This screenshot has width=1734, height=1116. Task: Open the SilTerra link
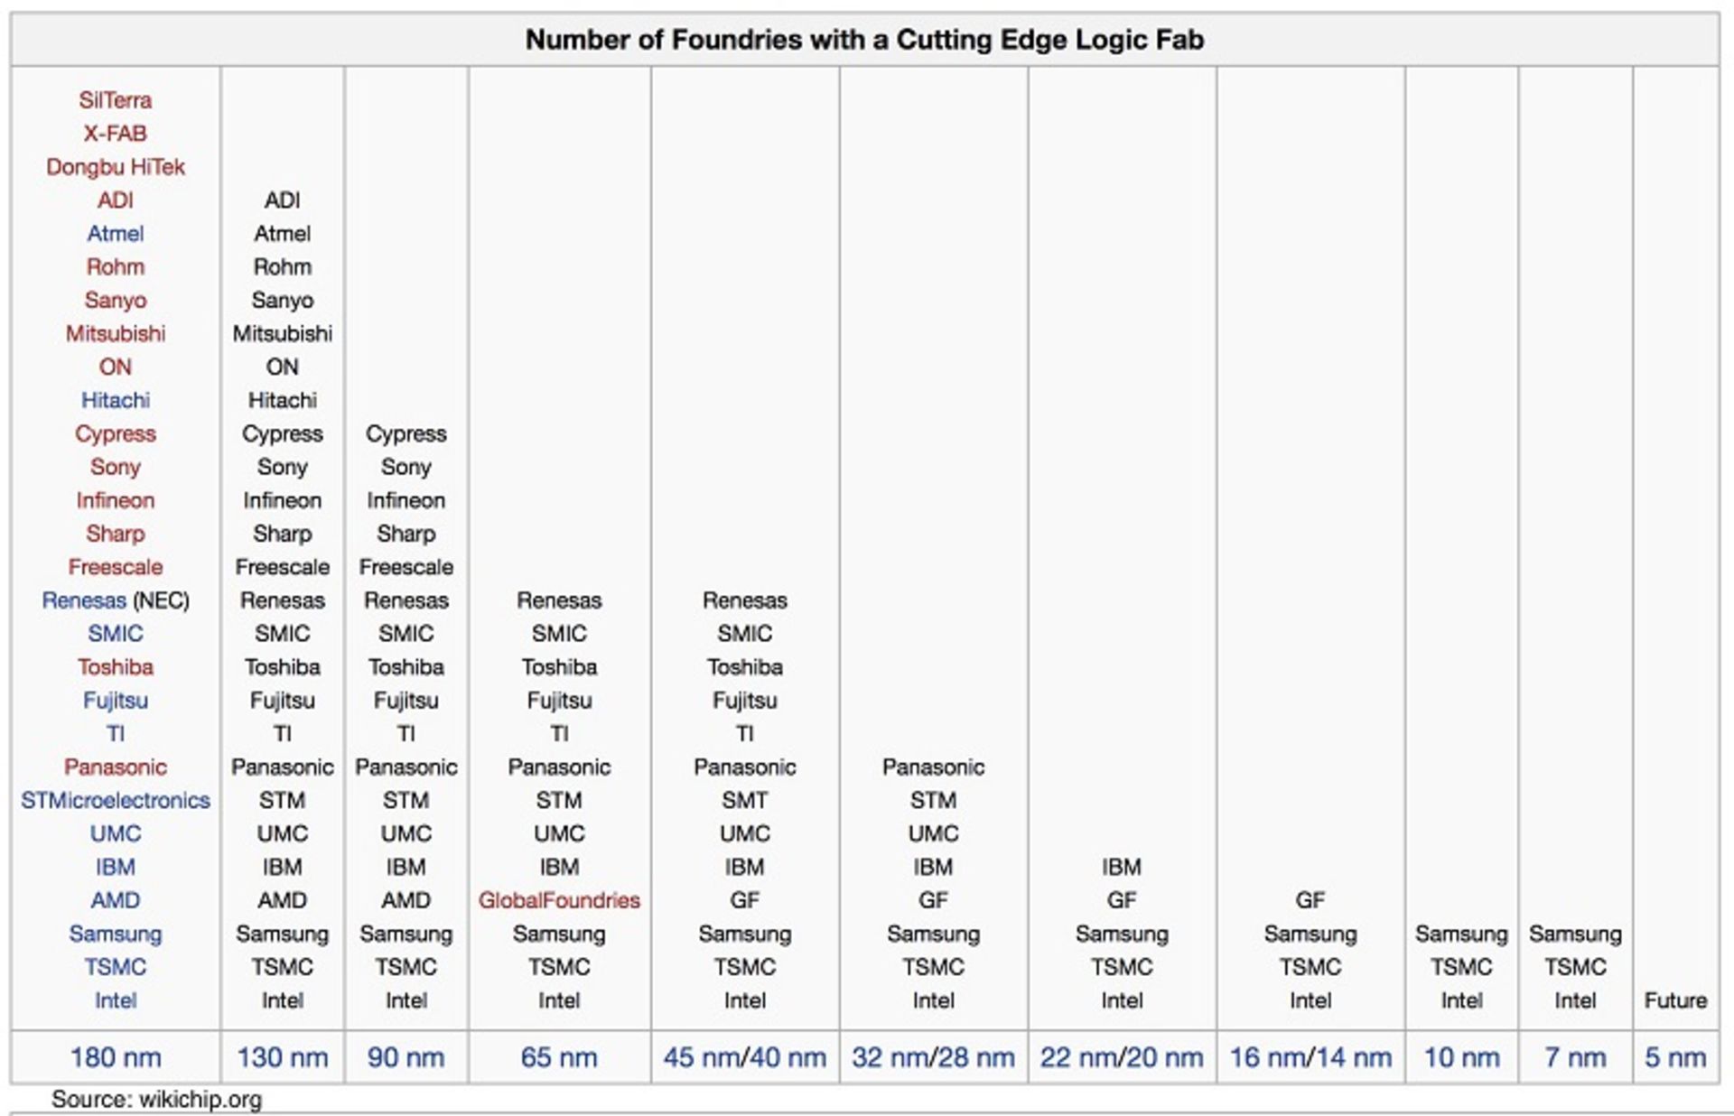point(115,100)
